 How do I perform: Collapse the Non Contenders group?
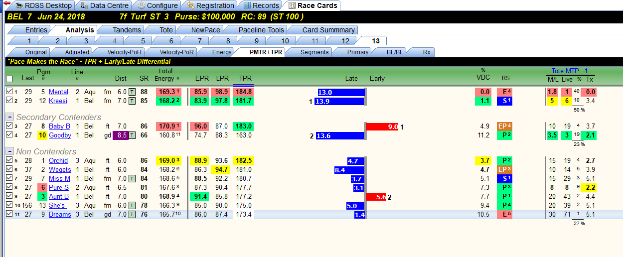tap(9, 151)
